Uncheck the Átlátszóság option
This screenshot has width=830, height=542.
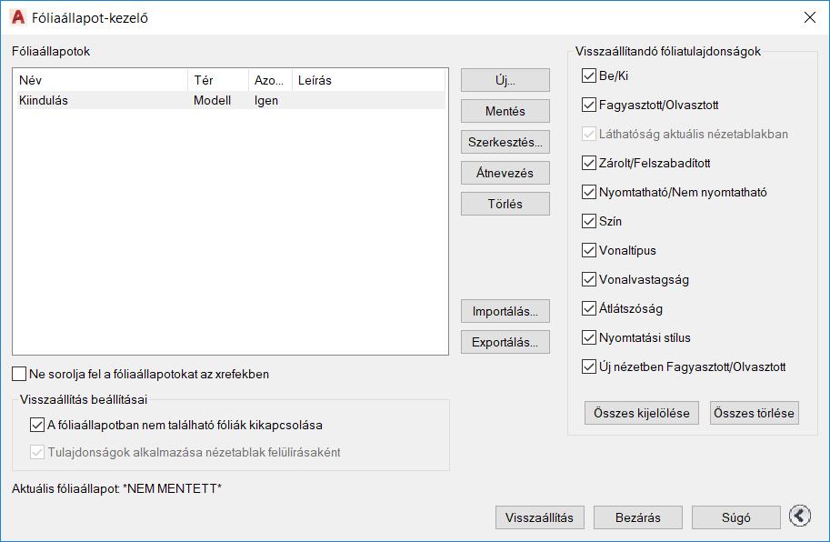588,308
